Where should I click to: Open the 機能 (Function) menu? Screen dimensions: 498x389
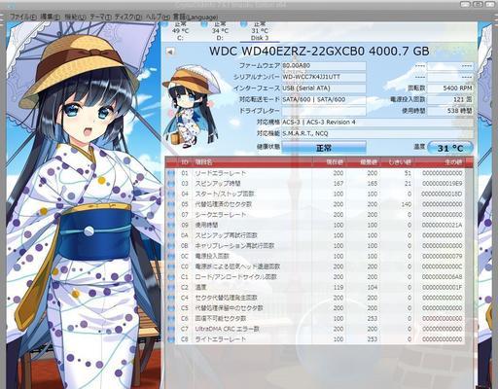click(75, 17)
